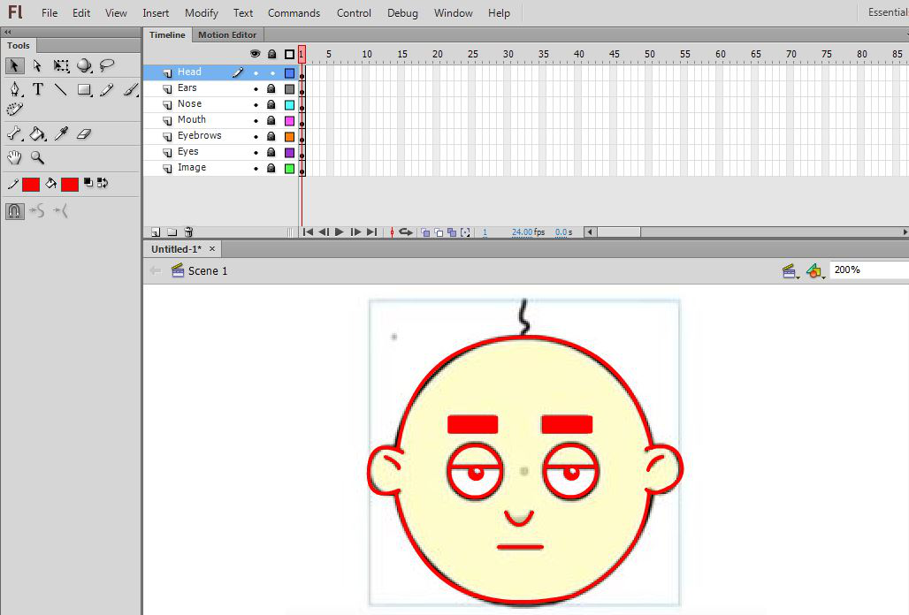Activate the Text tool
This screenshot has width=909, height=615.
[x=38, y=89]
